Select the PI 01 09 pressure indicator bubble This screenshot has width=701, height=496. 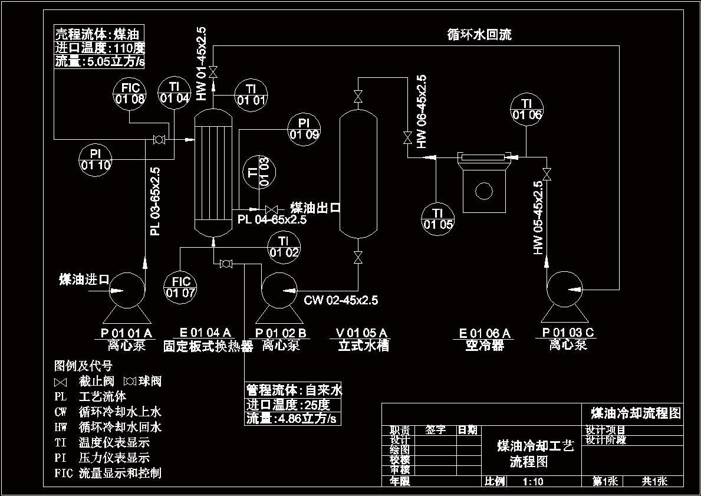point(304,129)
